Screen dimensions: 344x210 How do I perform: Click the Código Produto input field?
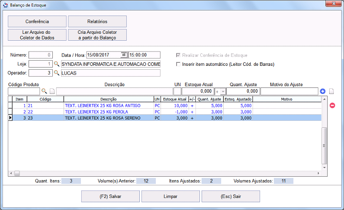[x=24, y=91]
